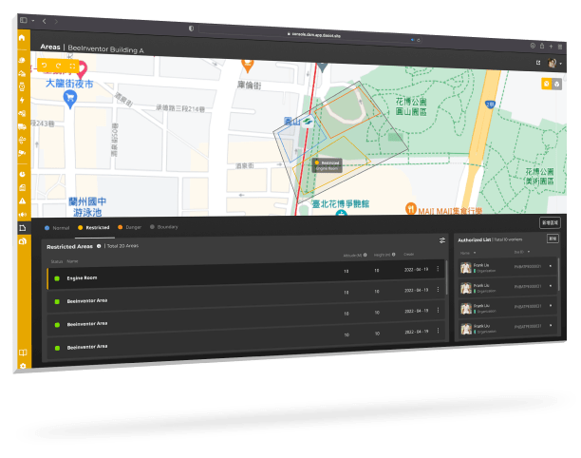Select the Engine Room row in the list
This screenshot has height=458, width=581.
coord(190,277)
